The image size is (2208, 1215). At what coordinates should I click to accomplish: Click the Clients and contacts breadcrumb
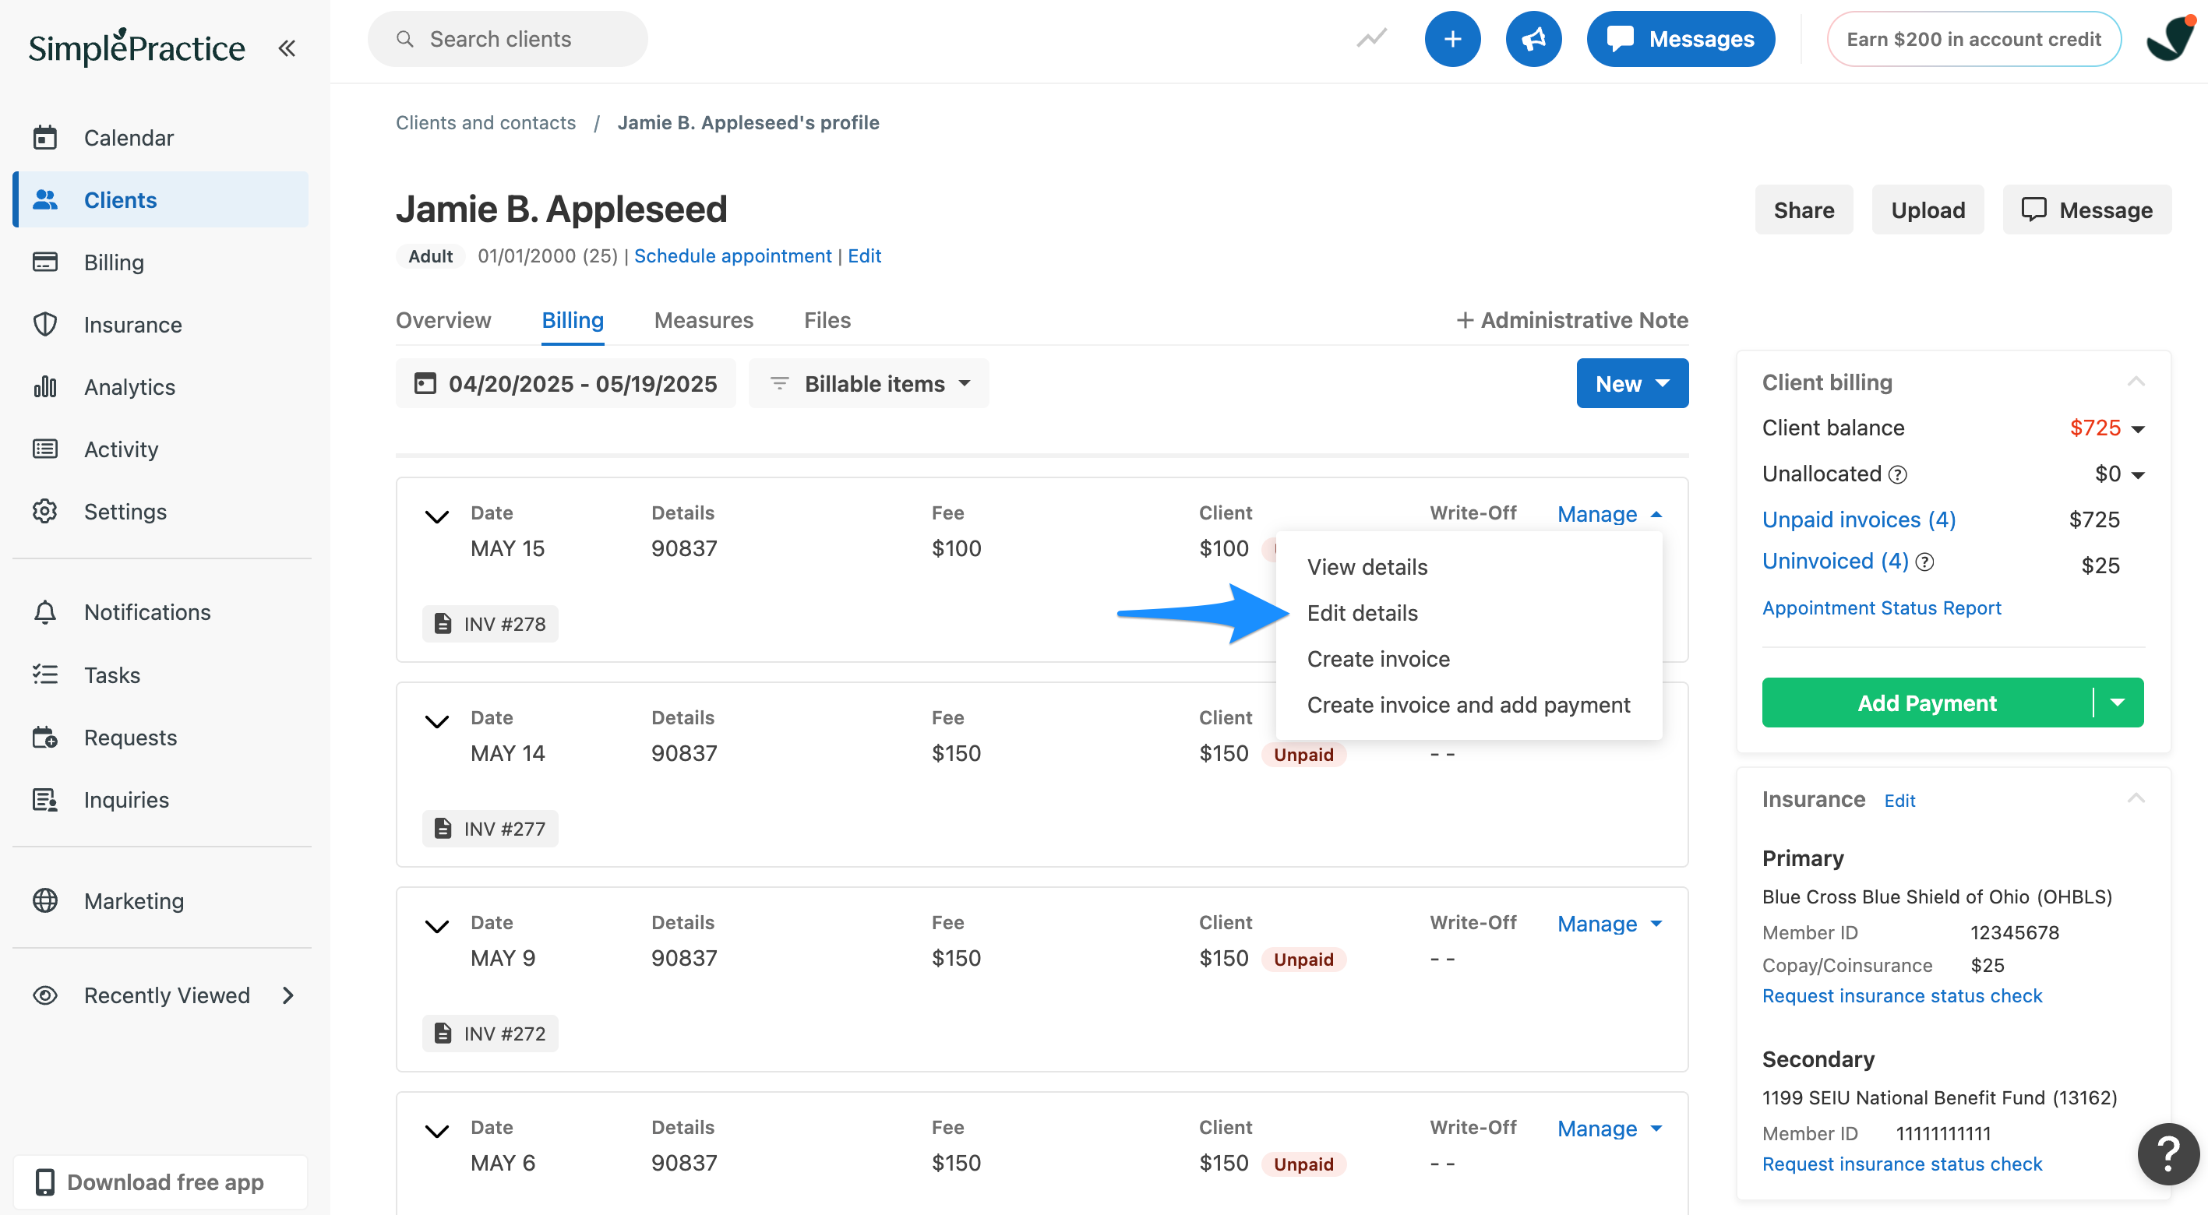click(485, 122)
